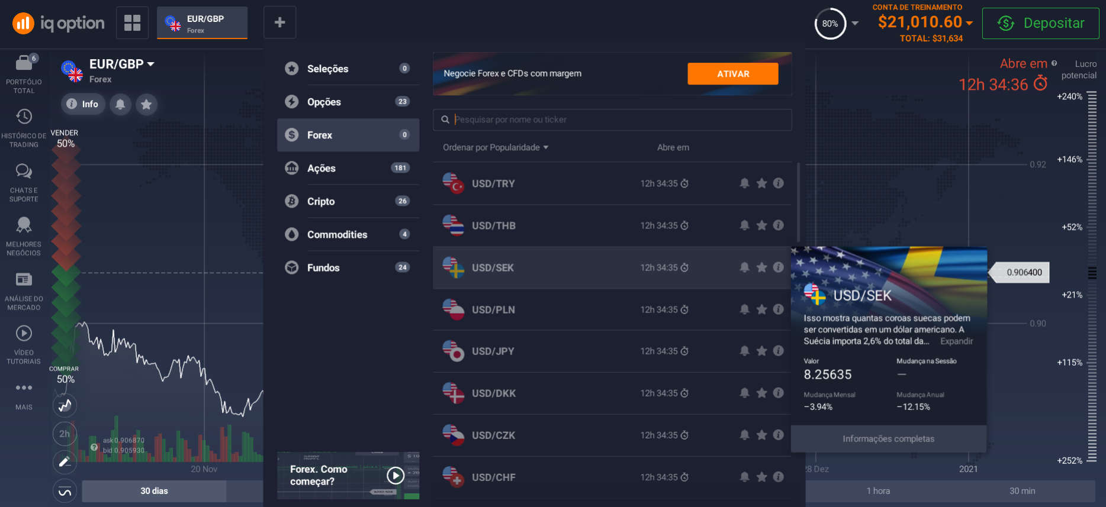Viewport: 1106px width, 507px height.
Task: Toggle star for USD/CZK row
Action: [x=761, y=435]
